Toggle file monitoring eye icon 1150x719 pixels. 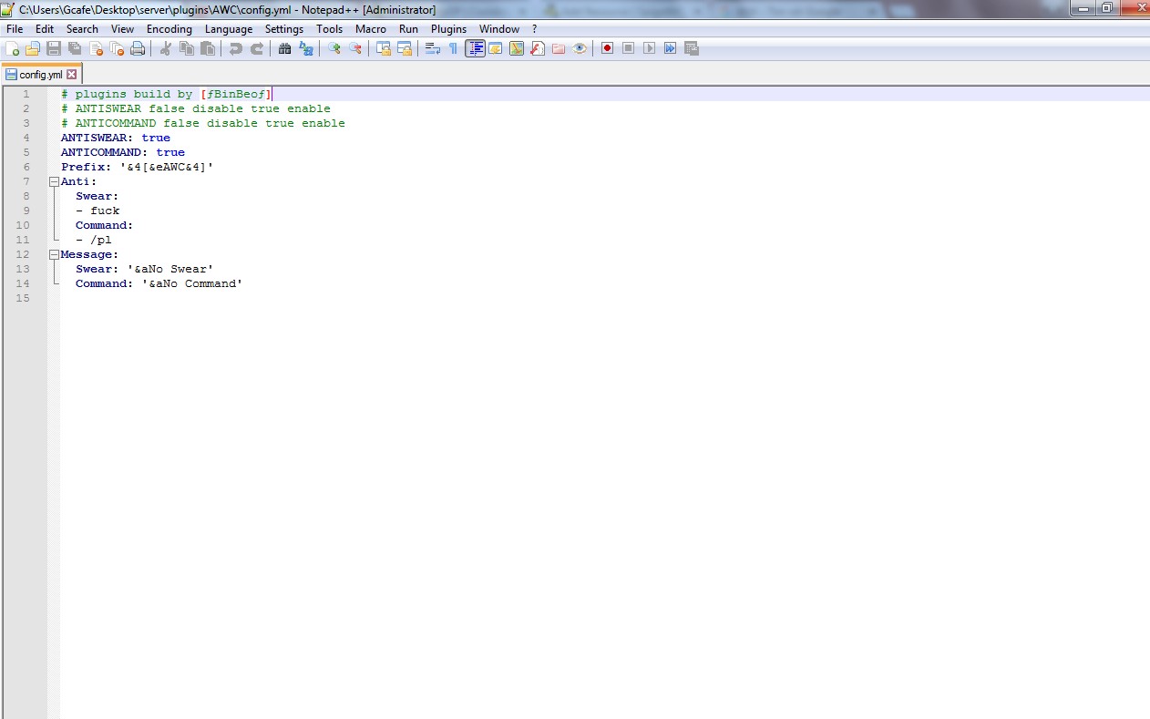tap(580, 48)
